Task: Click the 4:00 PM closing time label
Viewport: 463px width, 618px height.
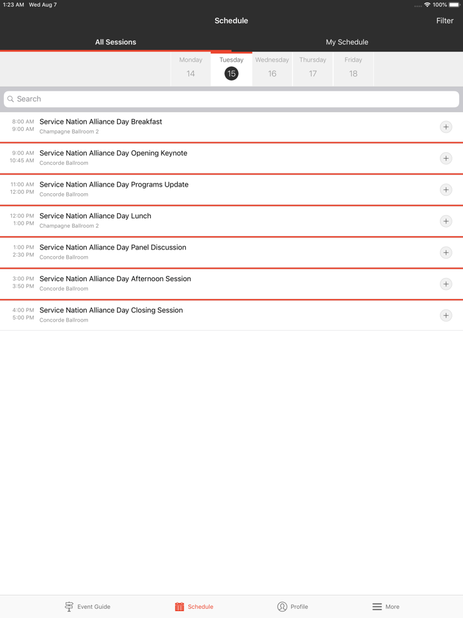Action: tap(23, 310)
